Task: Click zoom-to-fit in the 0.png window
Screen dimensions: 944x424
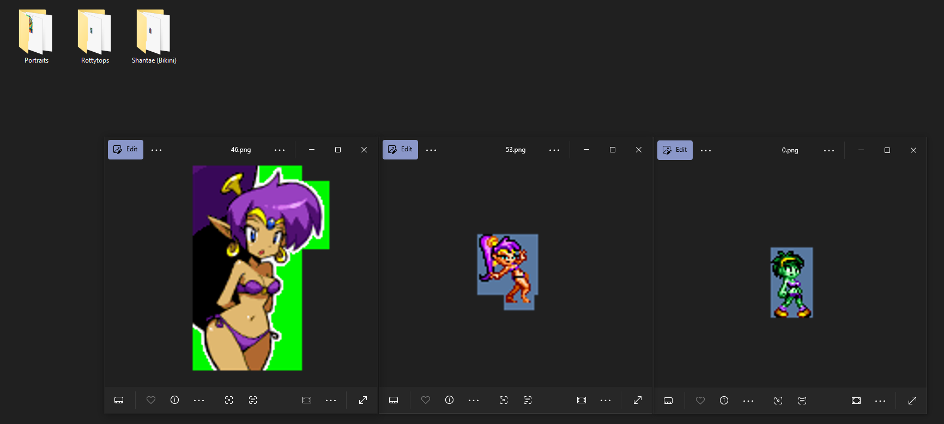Action: point(856,401)
